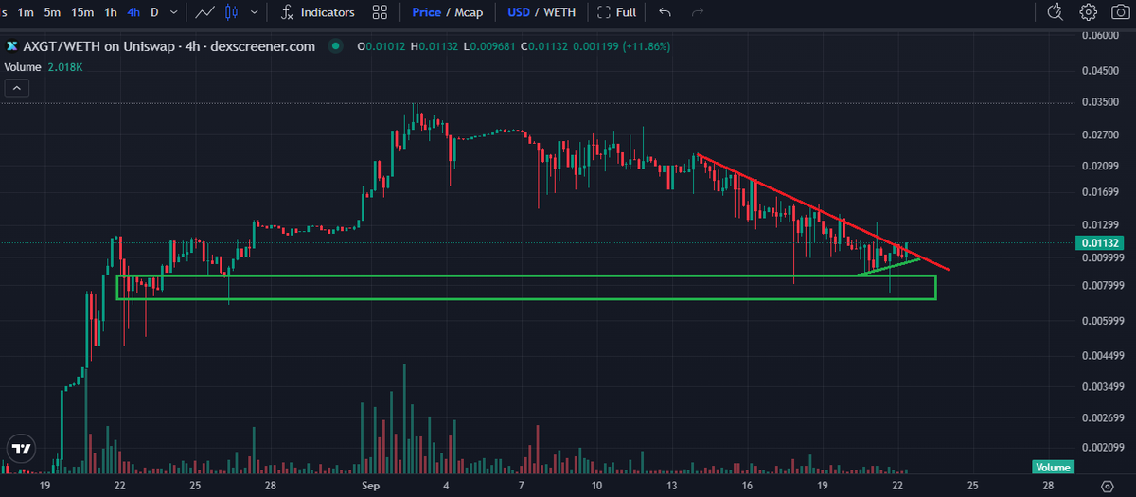Select the candlestick chart style icon
This screenshot has height=497, width=1136.
coord(231,12)
